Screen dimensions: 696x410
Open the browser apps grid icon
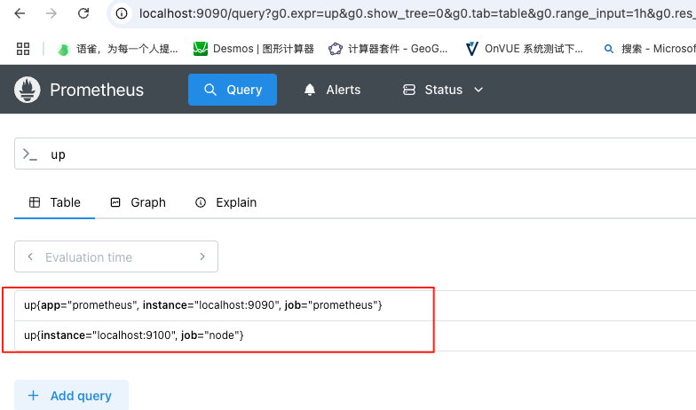[x=23, y=49]
